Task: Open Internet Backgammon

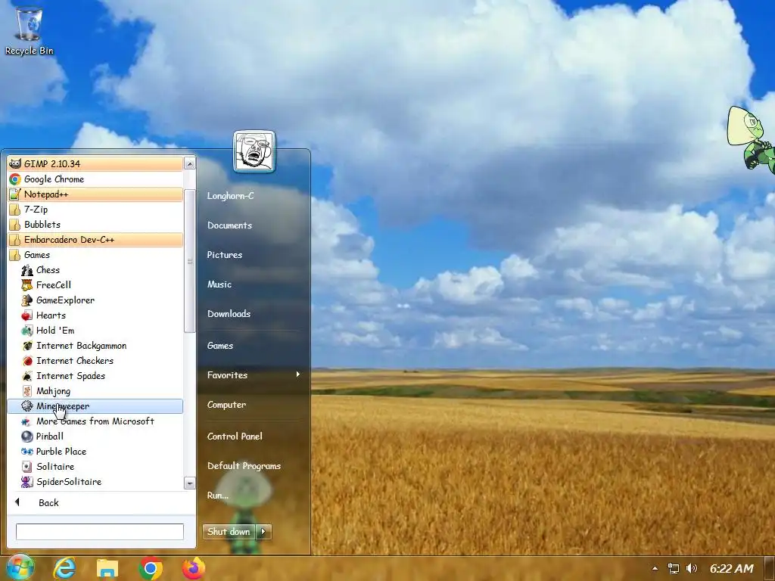Action: click(95, 346)
